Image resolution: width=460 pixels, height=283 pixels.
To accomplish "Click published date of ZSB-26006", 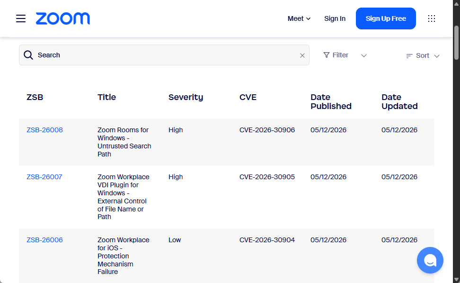I will [328, 240].
